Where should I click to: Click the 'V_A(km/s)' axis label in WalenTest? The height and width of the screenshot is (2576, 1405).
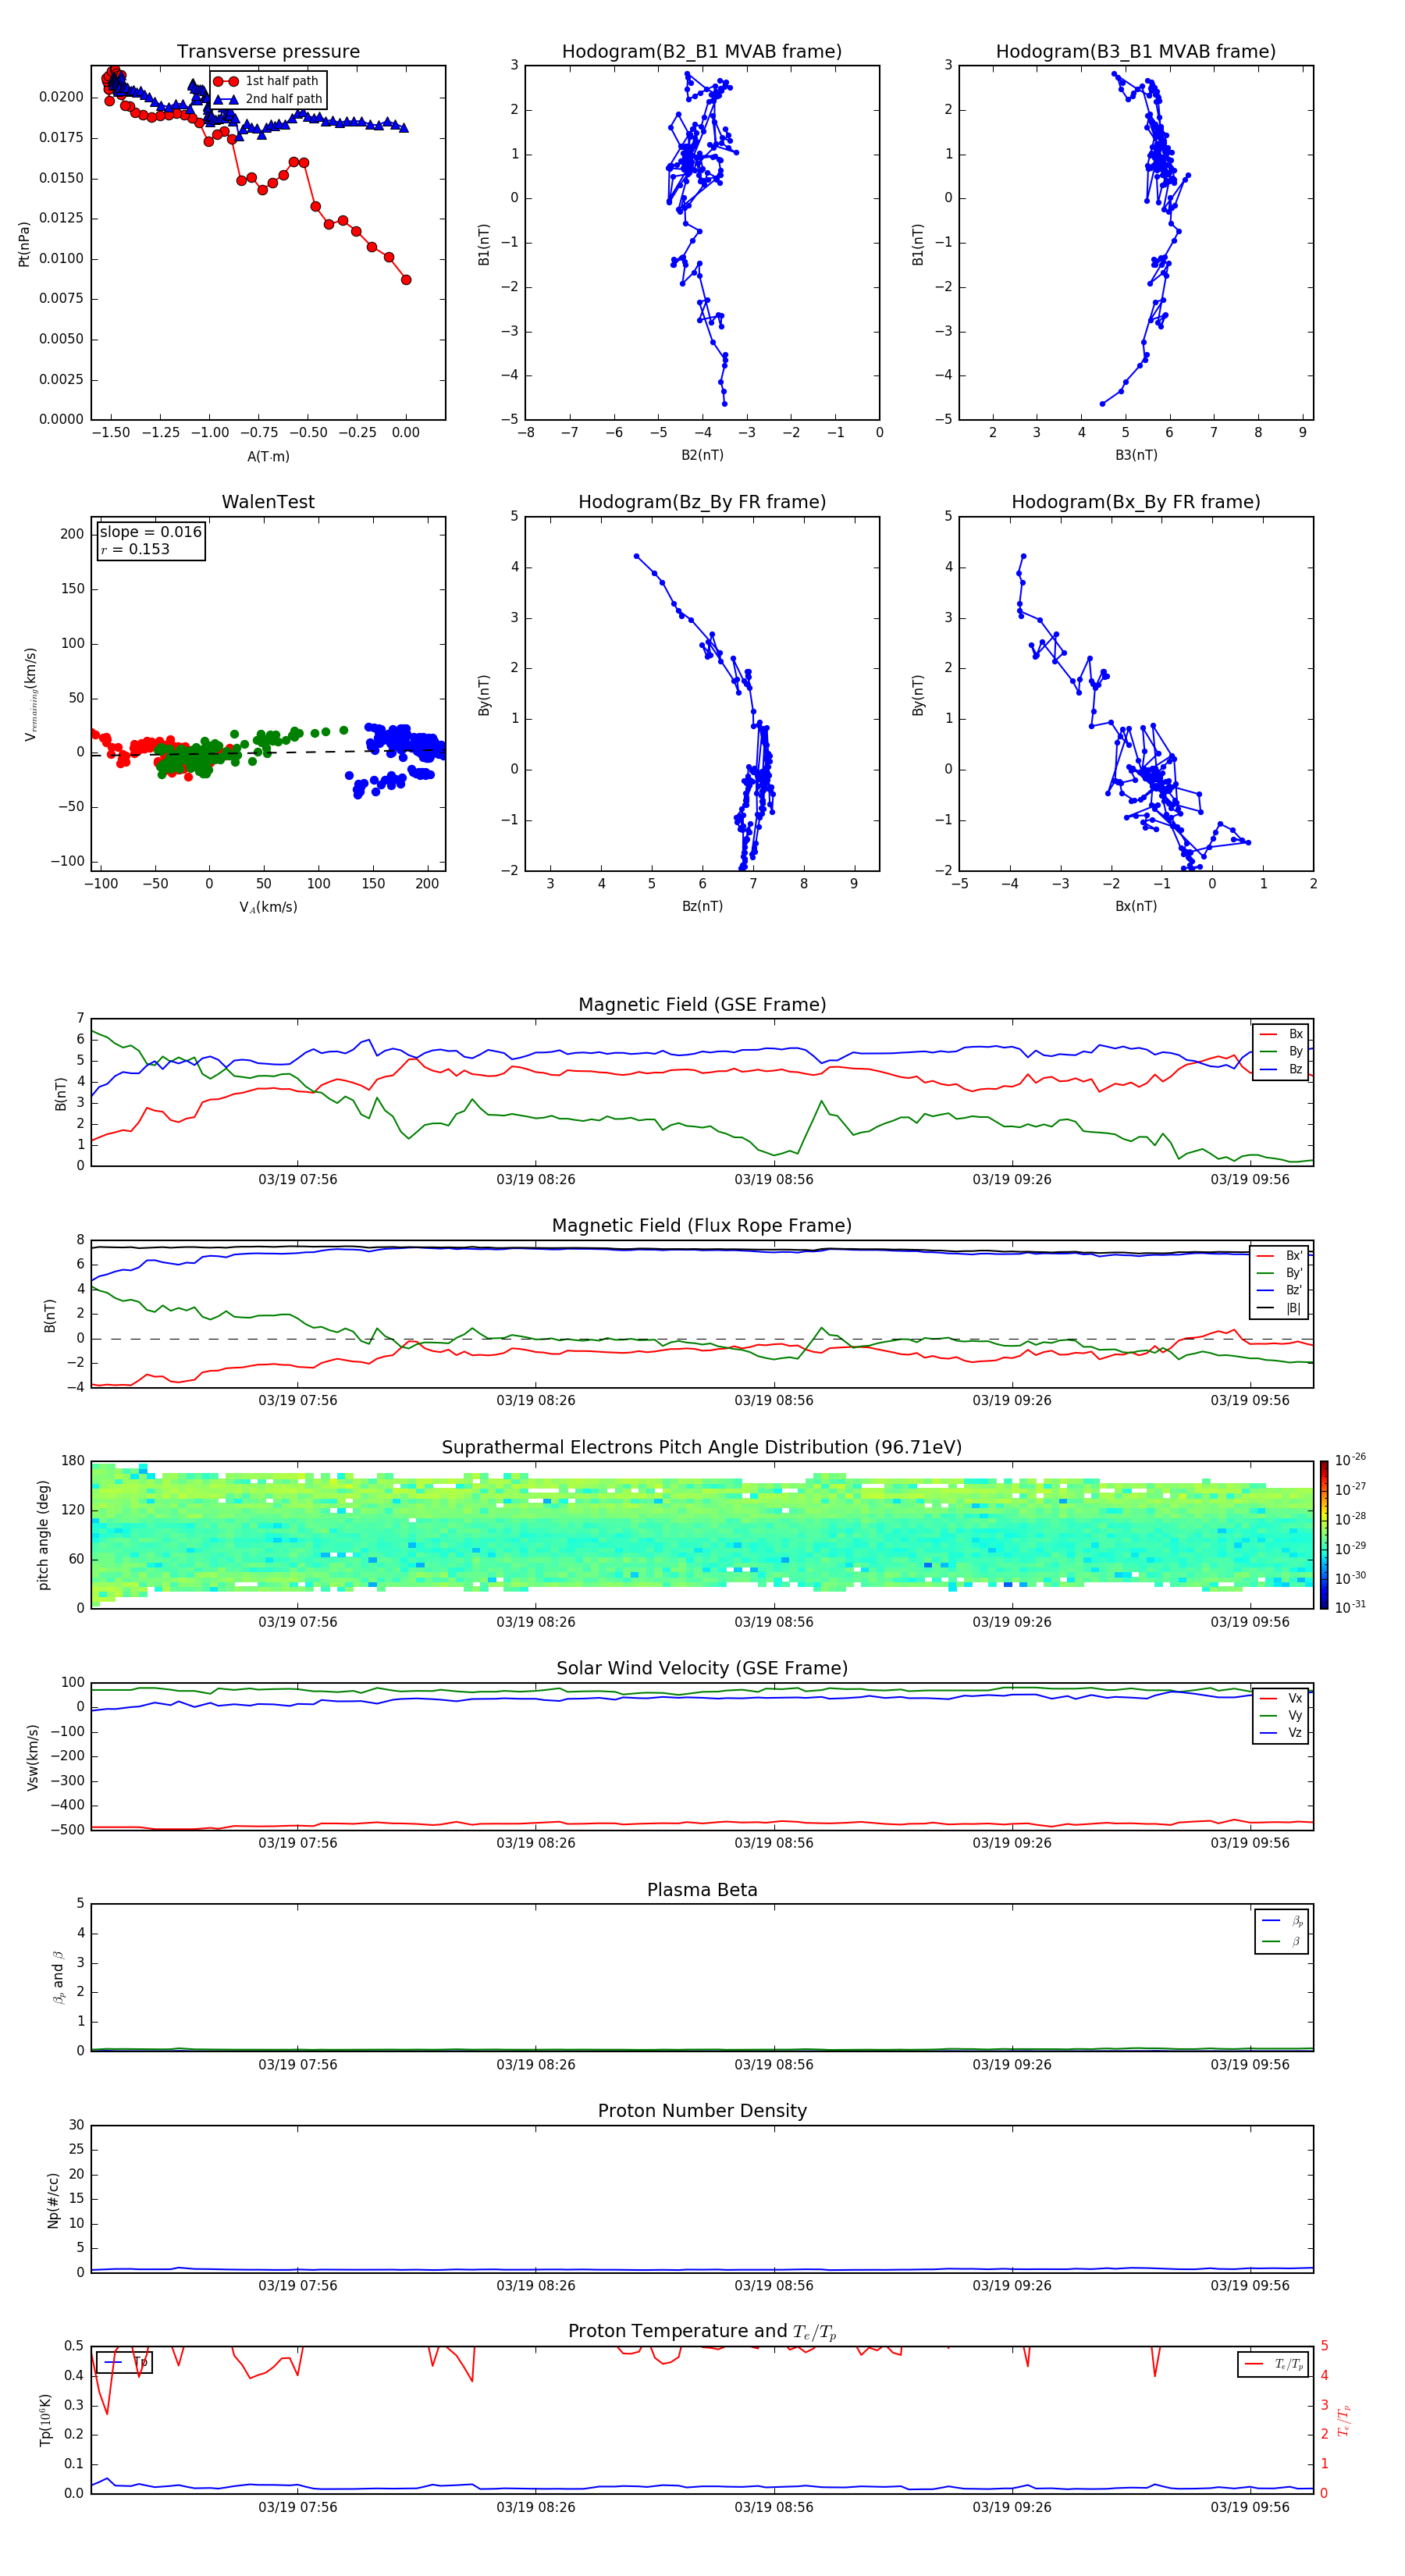[268, 907]
